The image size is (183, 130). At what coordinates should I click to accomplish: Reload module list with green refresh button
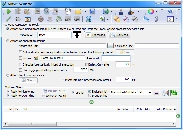(174, 93)
